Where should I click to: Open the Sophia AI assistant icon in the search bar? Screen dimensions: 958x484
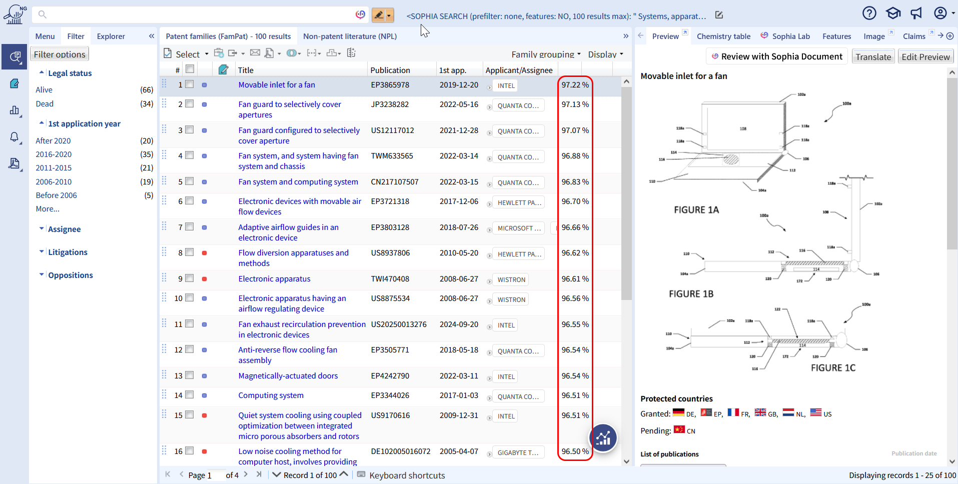coord(360,14)
